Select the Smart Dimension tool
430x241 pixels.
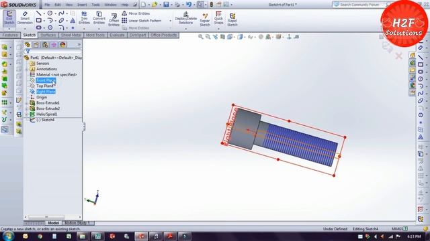(x=25, y=18)
